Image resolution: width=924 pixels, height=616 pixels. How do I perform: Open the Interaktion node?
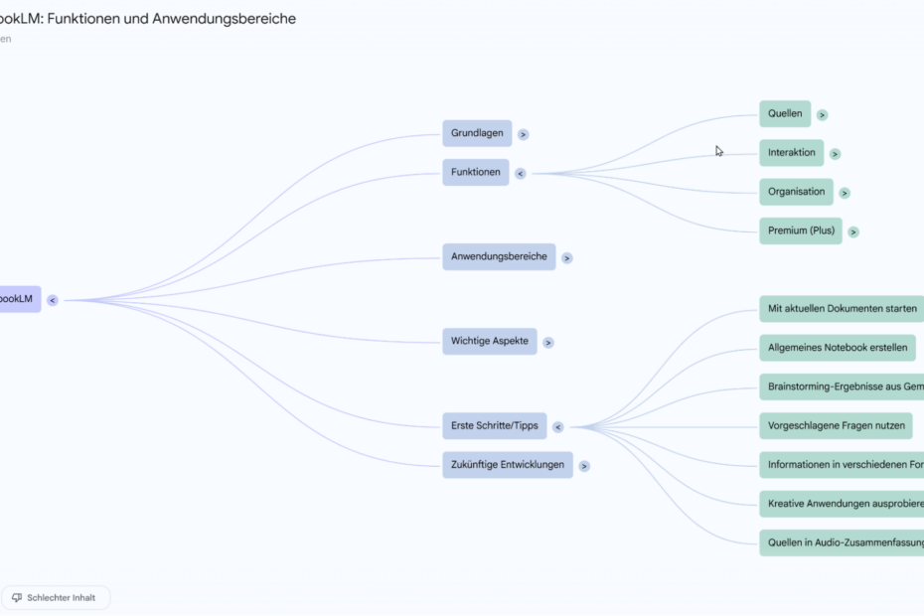click(x=792, y=153)
